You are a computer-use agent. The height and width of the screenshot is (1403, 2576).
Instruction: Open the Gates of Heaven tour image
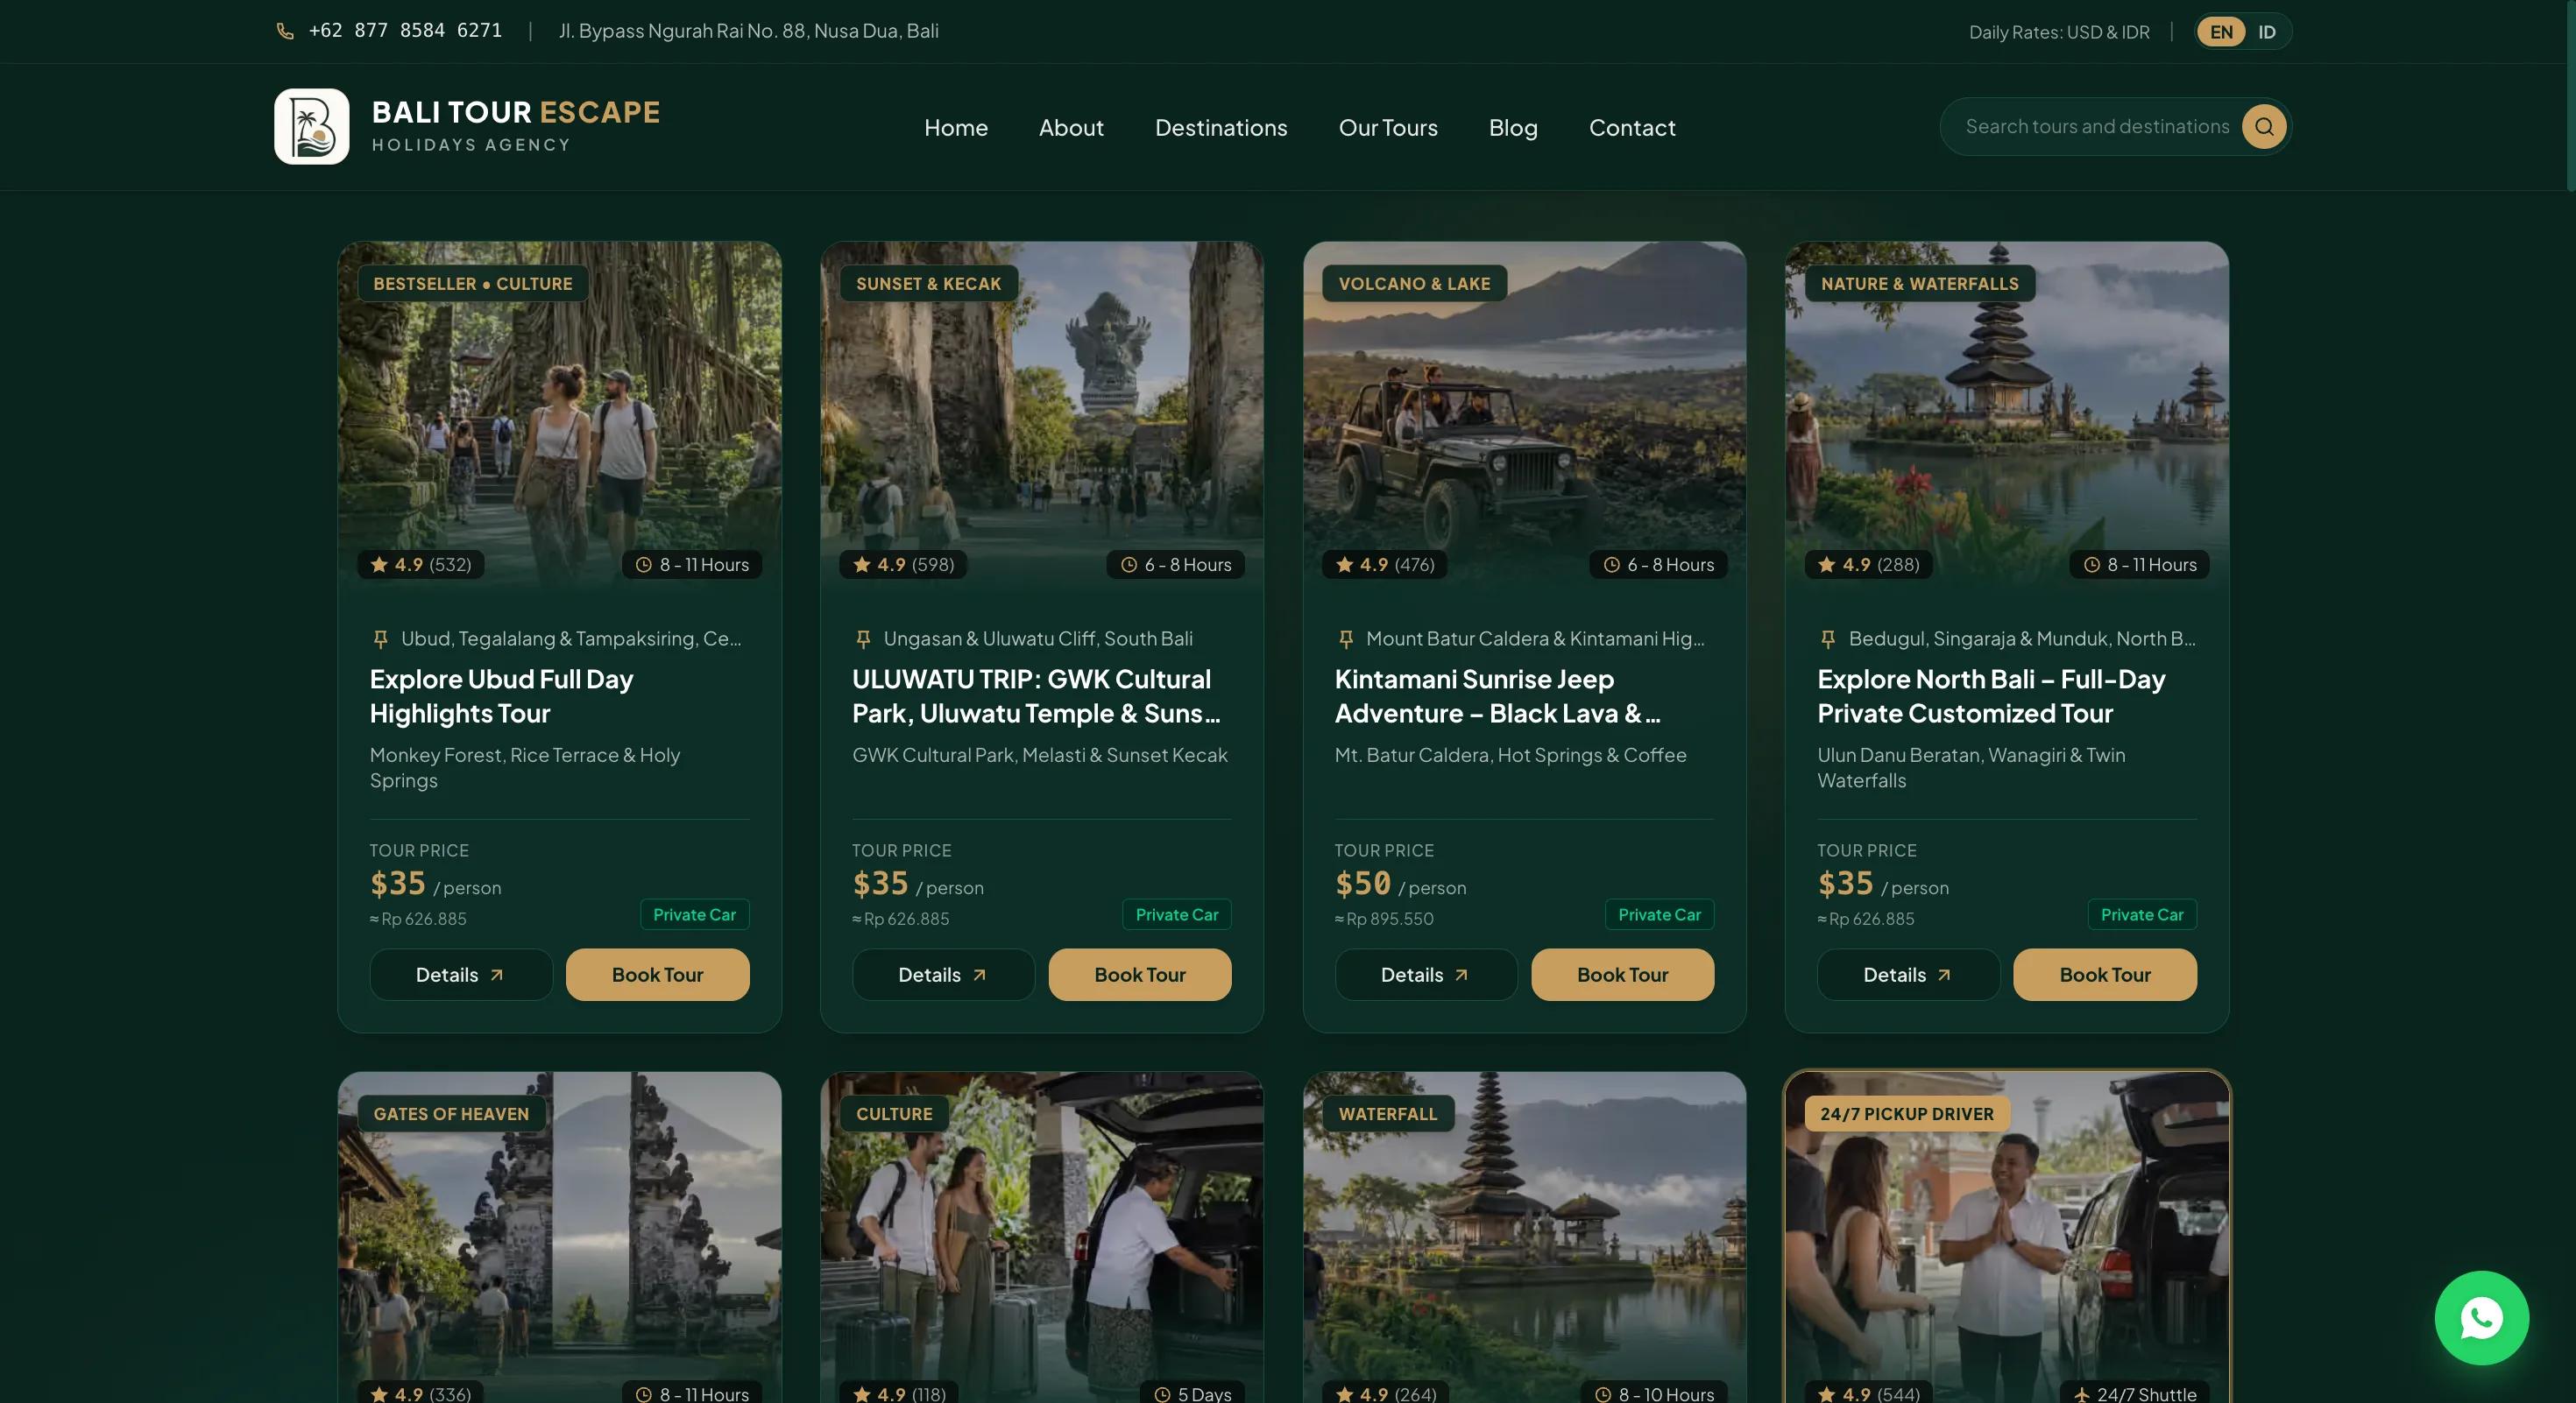[x=559, y=1237]
